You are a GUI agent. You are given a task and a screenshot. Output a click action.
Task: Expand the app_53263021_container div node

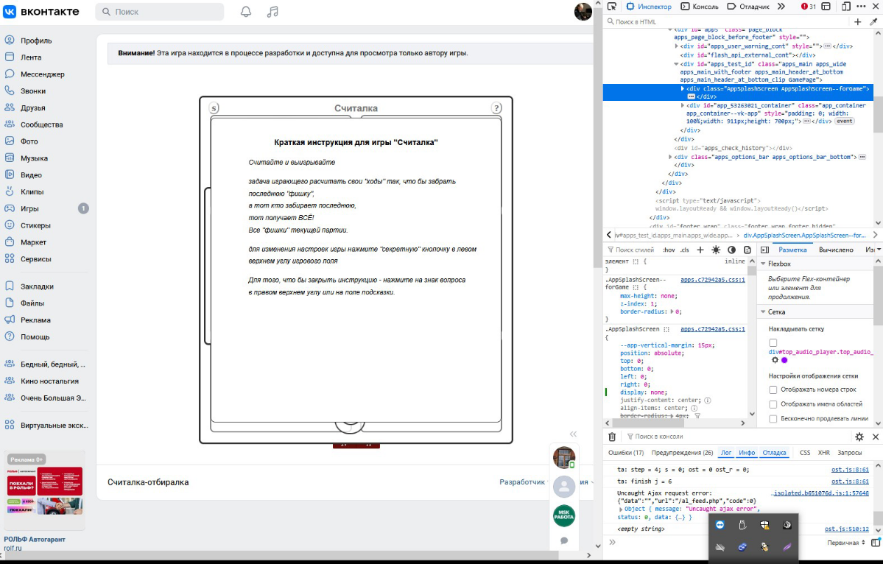683,105
